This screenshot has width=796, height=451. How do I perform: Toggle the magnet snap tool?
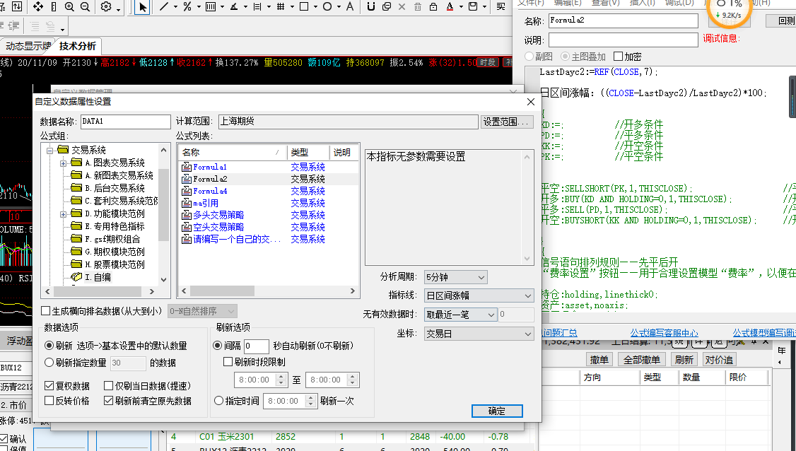click(371, 6)
